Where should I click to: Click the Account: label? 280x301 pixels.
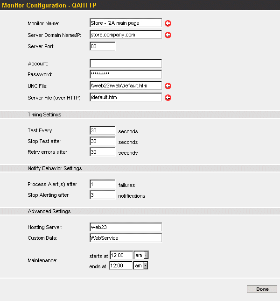[x=38, y=64]
